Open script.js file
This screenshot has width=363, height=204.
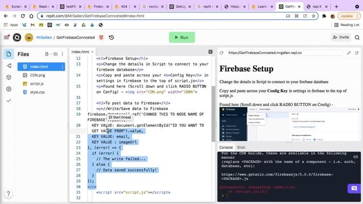(x=36, y=84)
